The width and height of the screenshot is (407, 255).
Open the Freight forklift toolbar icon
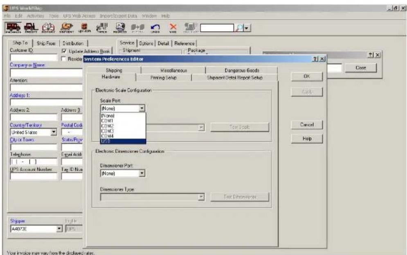(31, 28)
